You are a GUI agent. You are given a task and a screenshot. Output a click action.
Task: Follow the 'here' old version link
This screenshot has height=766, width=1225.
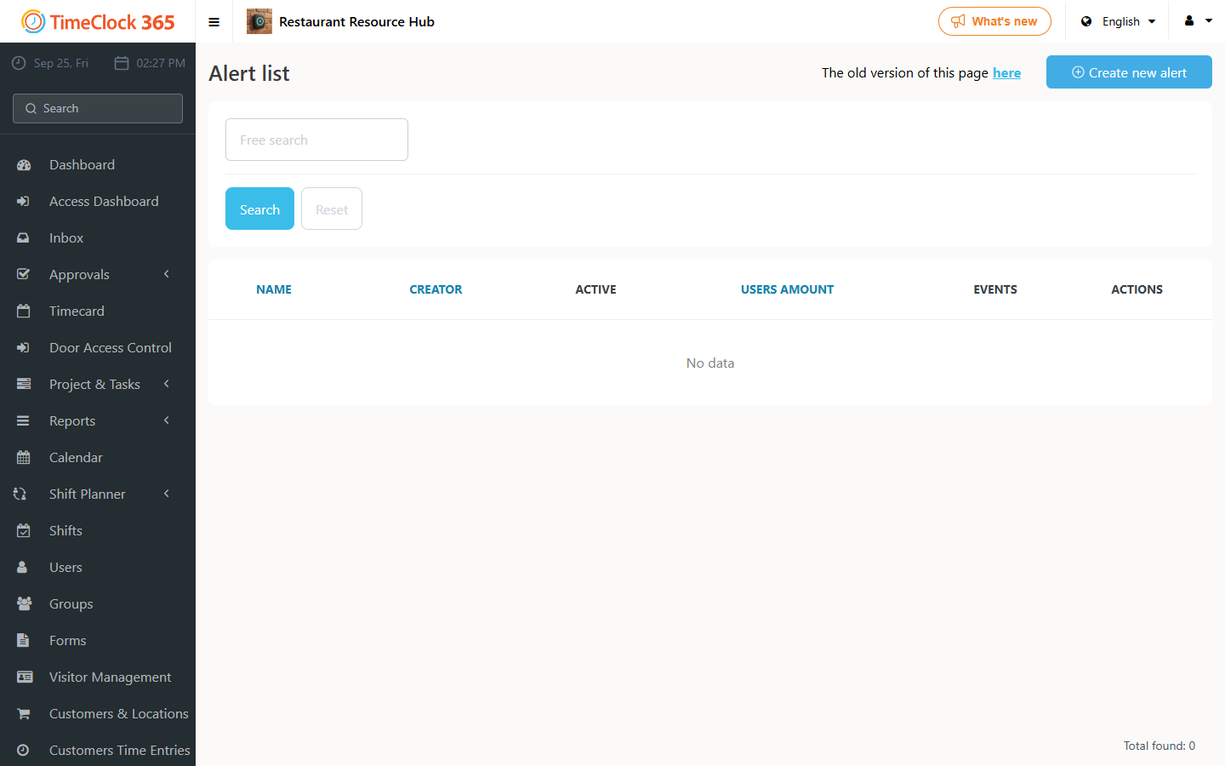(1006, 73)
